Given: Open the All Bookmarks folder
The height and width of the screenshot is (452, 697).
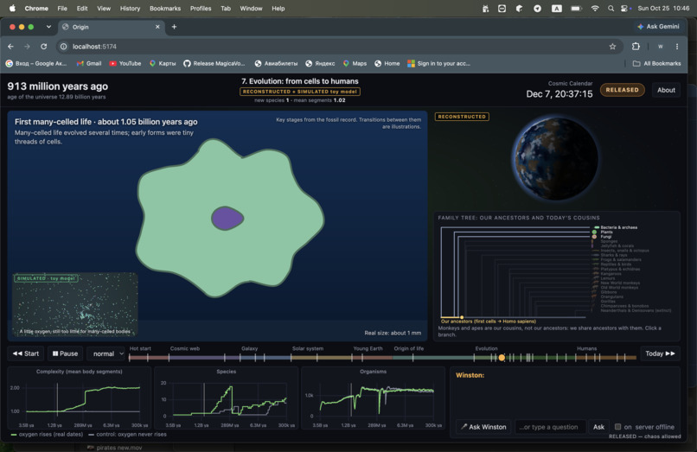Looking at the screenshot, I should (656, 64).
